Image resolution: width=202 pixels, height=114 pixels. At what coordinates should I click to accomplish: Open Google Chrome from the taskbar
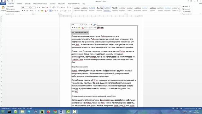pyautogui.click(x=55, y=112)
